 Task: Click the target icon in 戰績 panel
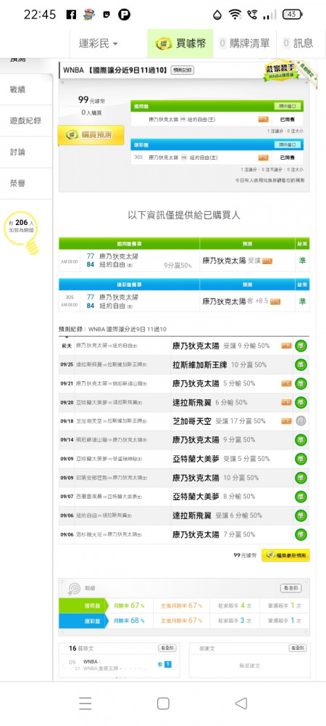click(x=74, y=588)
